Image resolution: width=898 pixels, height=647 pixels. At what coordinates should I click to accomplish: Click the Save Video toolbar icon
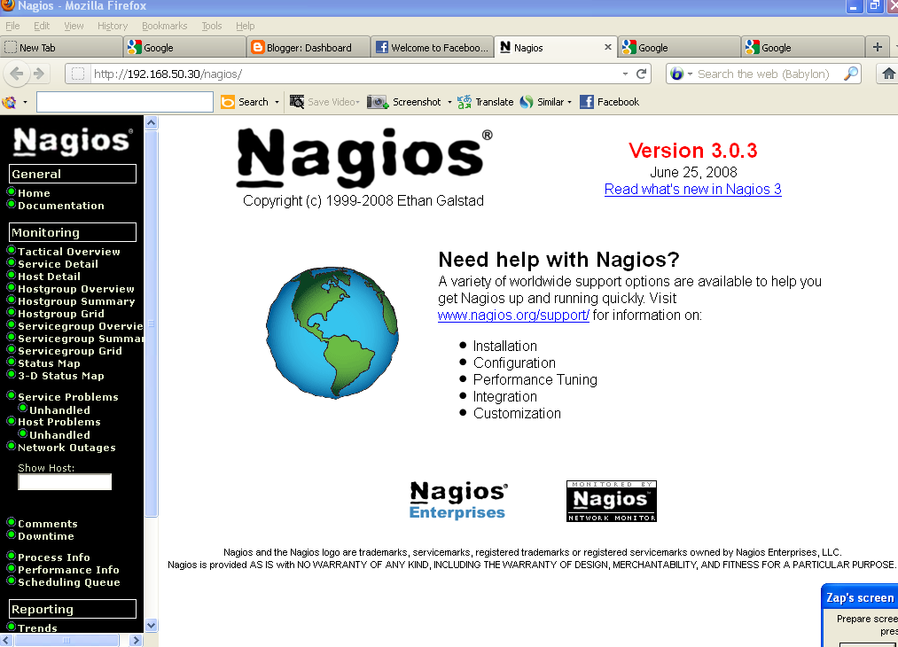(297, 102)
